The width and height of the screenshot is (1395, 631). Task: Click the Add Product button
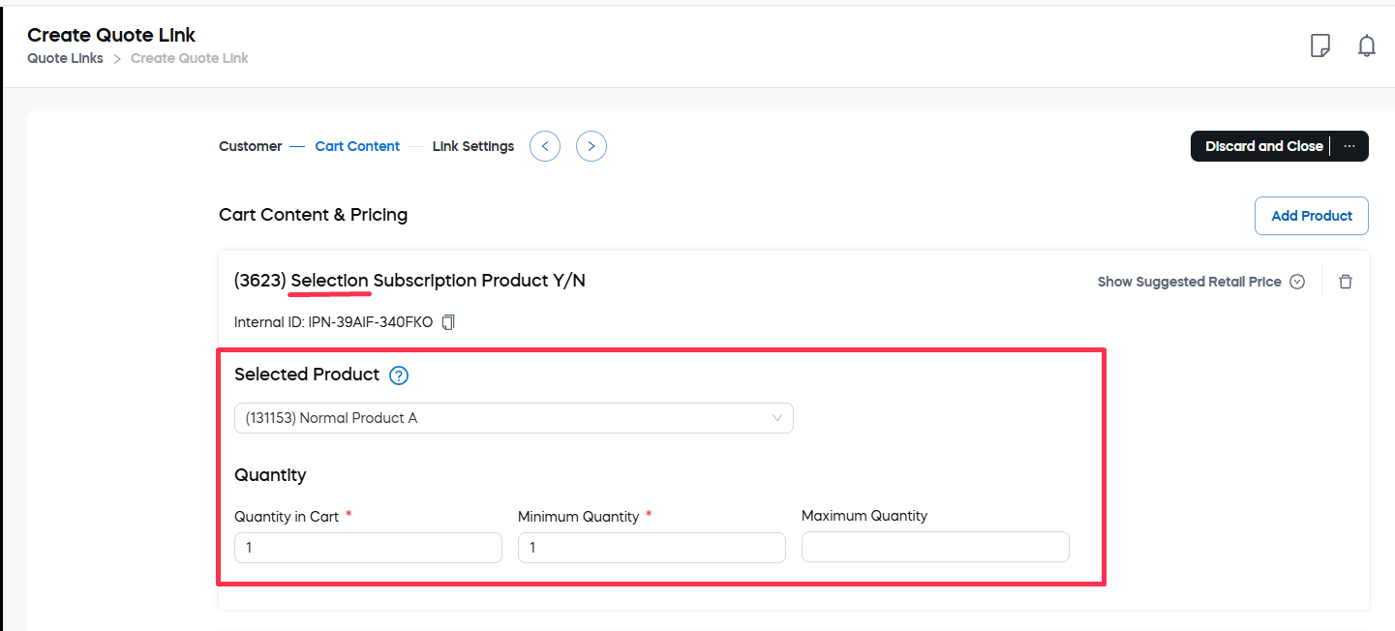[x=1312, y=216]
